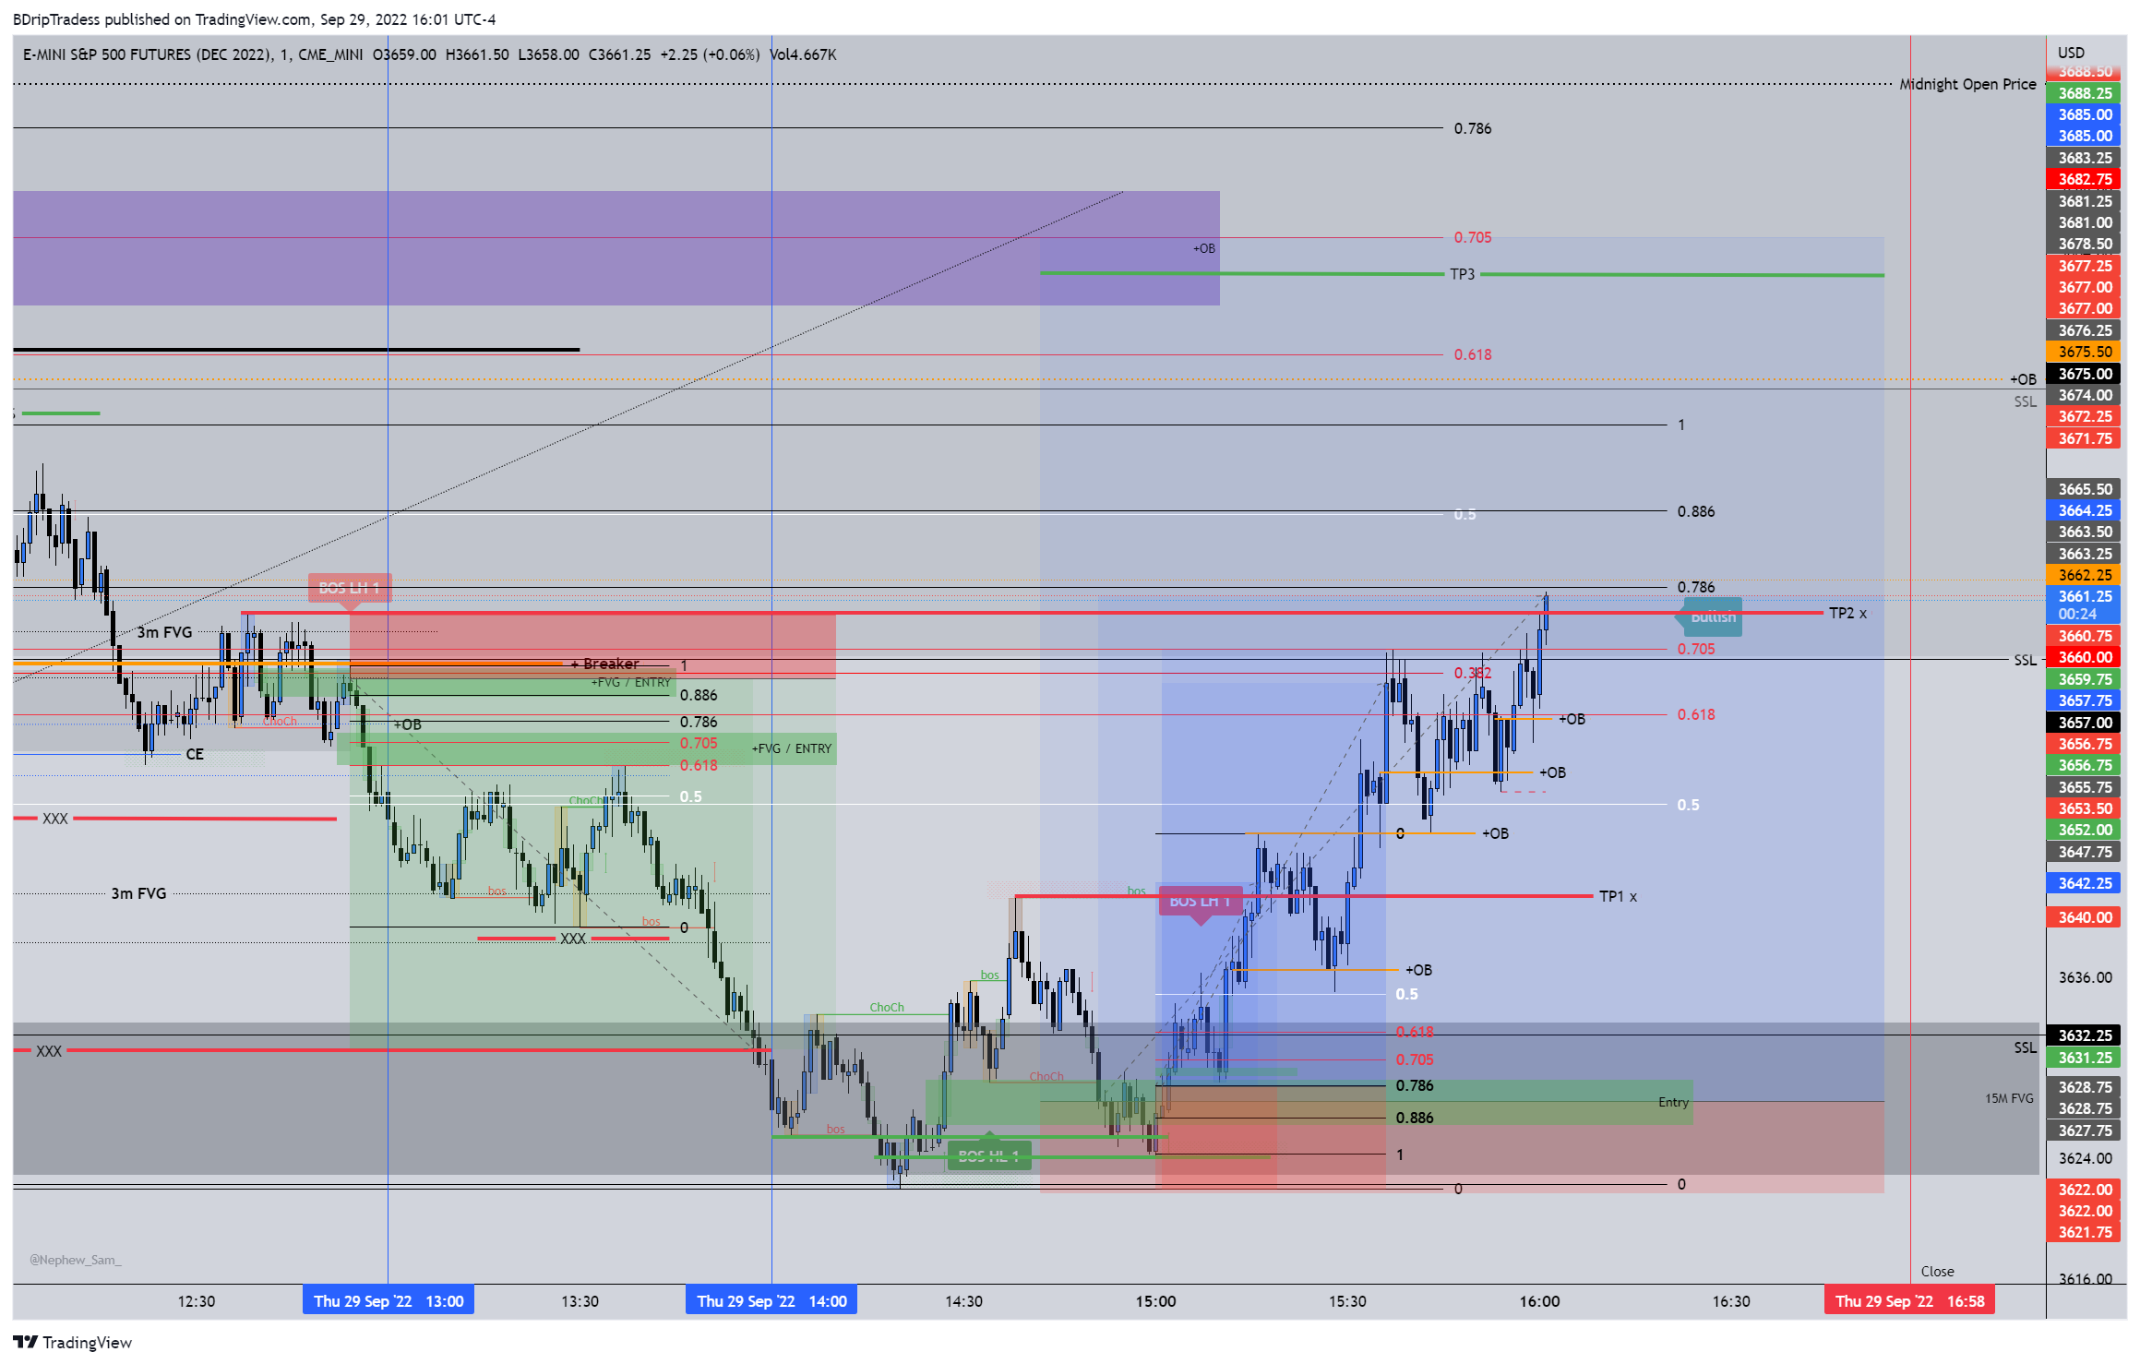The image size is (2140, 1364).
Task: Click the green 3659.75 price label
Action: [2085, 679]
